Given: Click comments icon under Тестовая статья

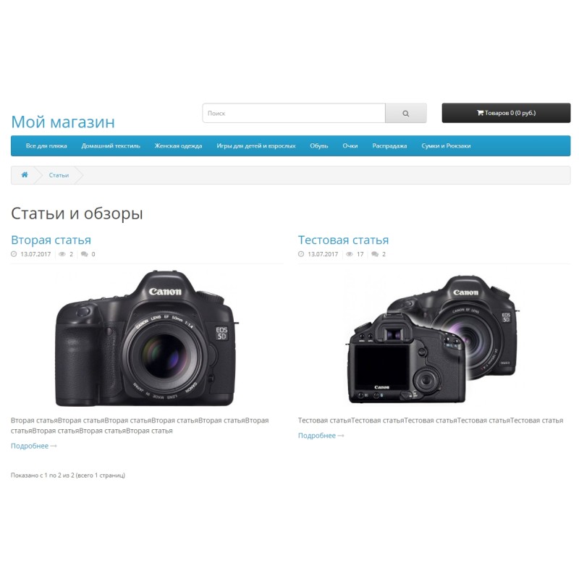Looking at the screenshot, I should point(375,254).
